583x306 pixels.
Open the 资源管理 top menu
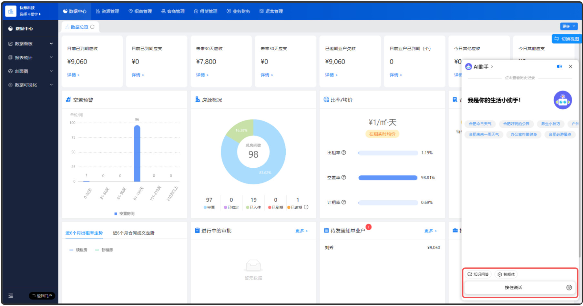coord(107,11)
